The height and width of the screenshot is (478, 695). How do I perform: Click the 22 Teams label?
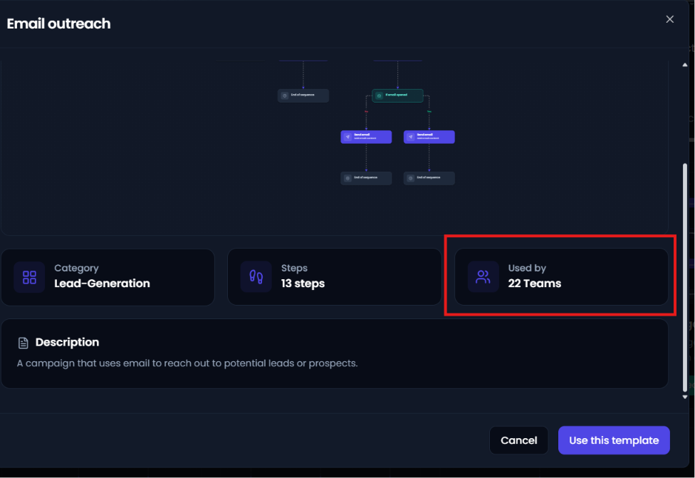535,284
